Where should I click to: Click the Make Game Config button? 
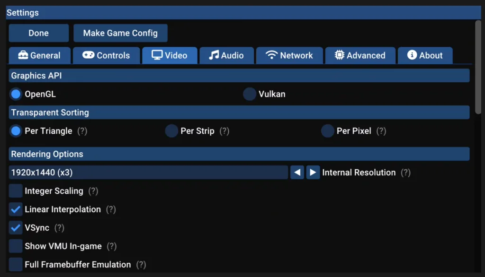click(x=120, y=33)
